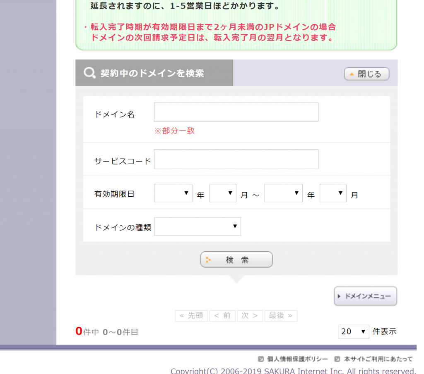The width and height of the screenshot is (424, 374).
Task: Open the start month dropdown for 有効期限日
Action: pyautogui.click(x=223, y=193)
